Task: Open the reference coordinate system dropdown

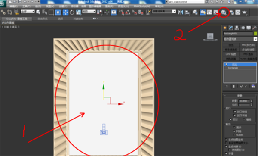Action: coord(89,12)
